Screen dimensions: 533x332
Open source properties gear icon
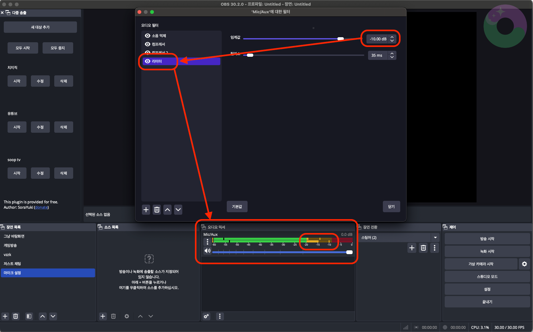click(x=127, y=316)
